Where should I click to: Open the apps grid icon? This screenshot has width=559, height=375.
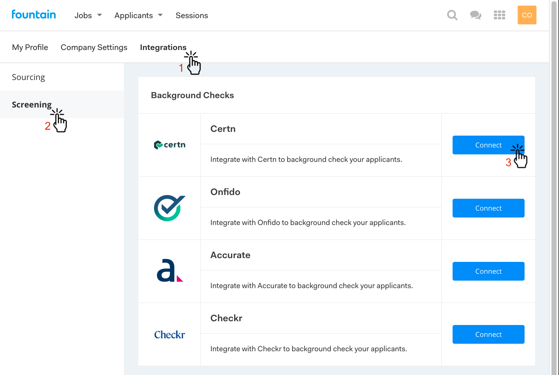click(x=499, y=15)
